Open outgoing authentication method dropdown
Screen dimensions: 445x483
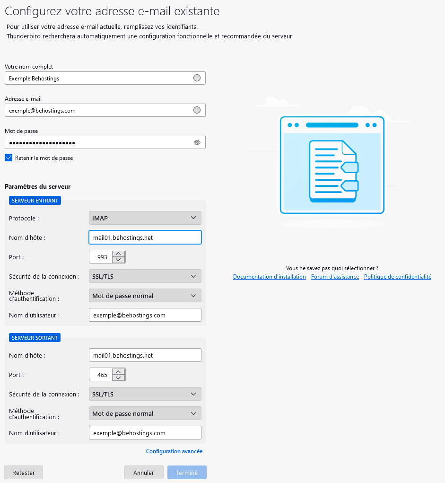point(145,413)
